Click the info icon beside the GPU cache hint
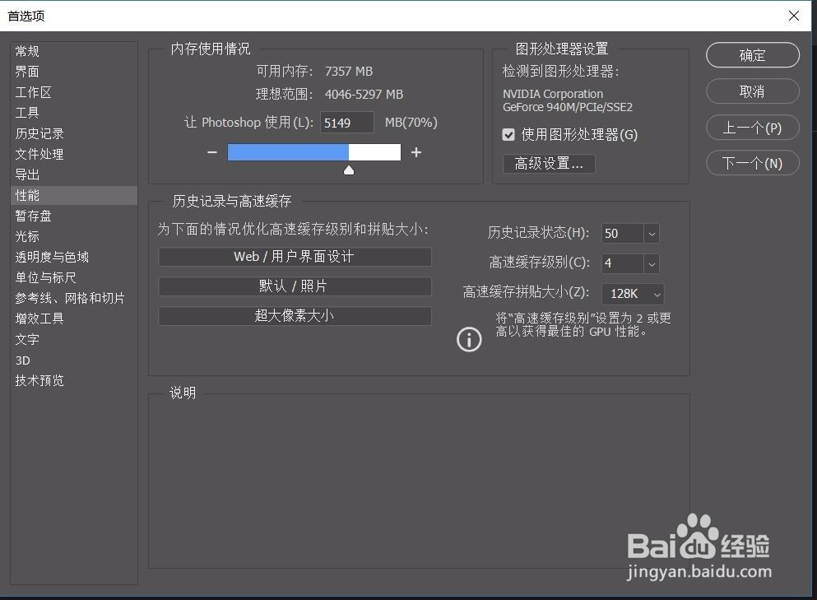Image resolution: width=817 pixels, height=600 pixels. (x=469, y=339)
